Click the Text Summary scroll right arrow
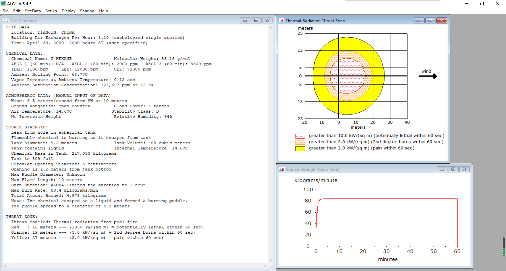506x271 pixels. (265, 266)
